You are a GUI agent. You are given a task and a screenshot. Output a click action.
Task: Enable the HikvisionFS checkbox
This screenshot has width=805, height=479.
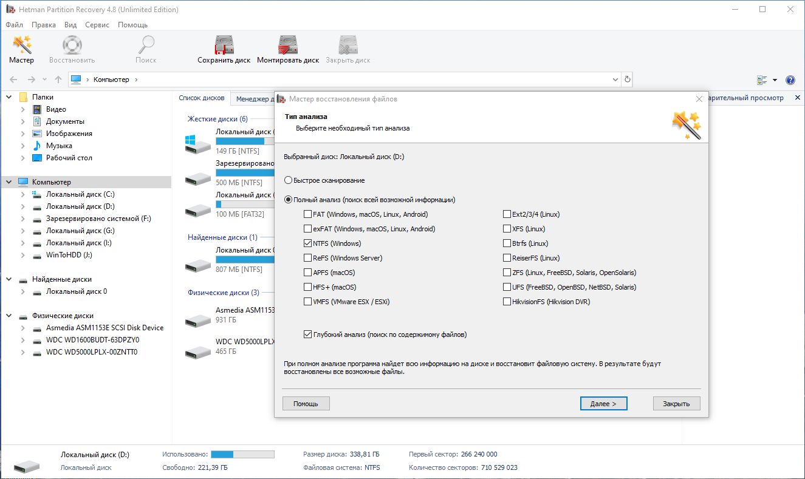coord(507,302)
